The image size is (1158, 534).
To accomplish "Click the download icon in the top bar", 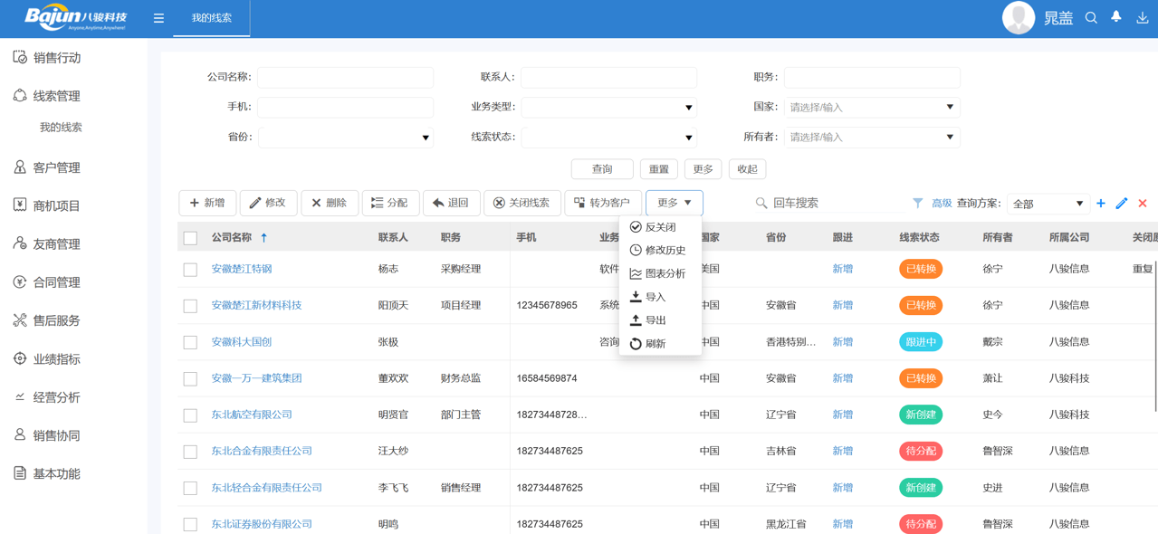I will 1141,17.
